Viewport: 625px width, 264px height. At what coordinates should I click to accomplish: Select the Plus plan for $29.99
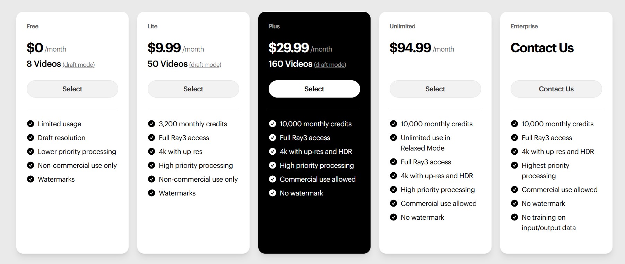(x=314, y=89)
